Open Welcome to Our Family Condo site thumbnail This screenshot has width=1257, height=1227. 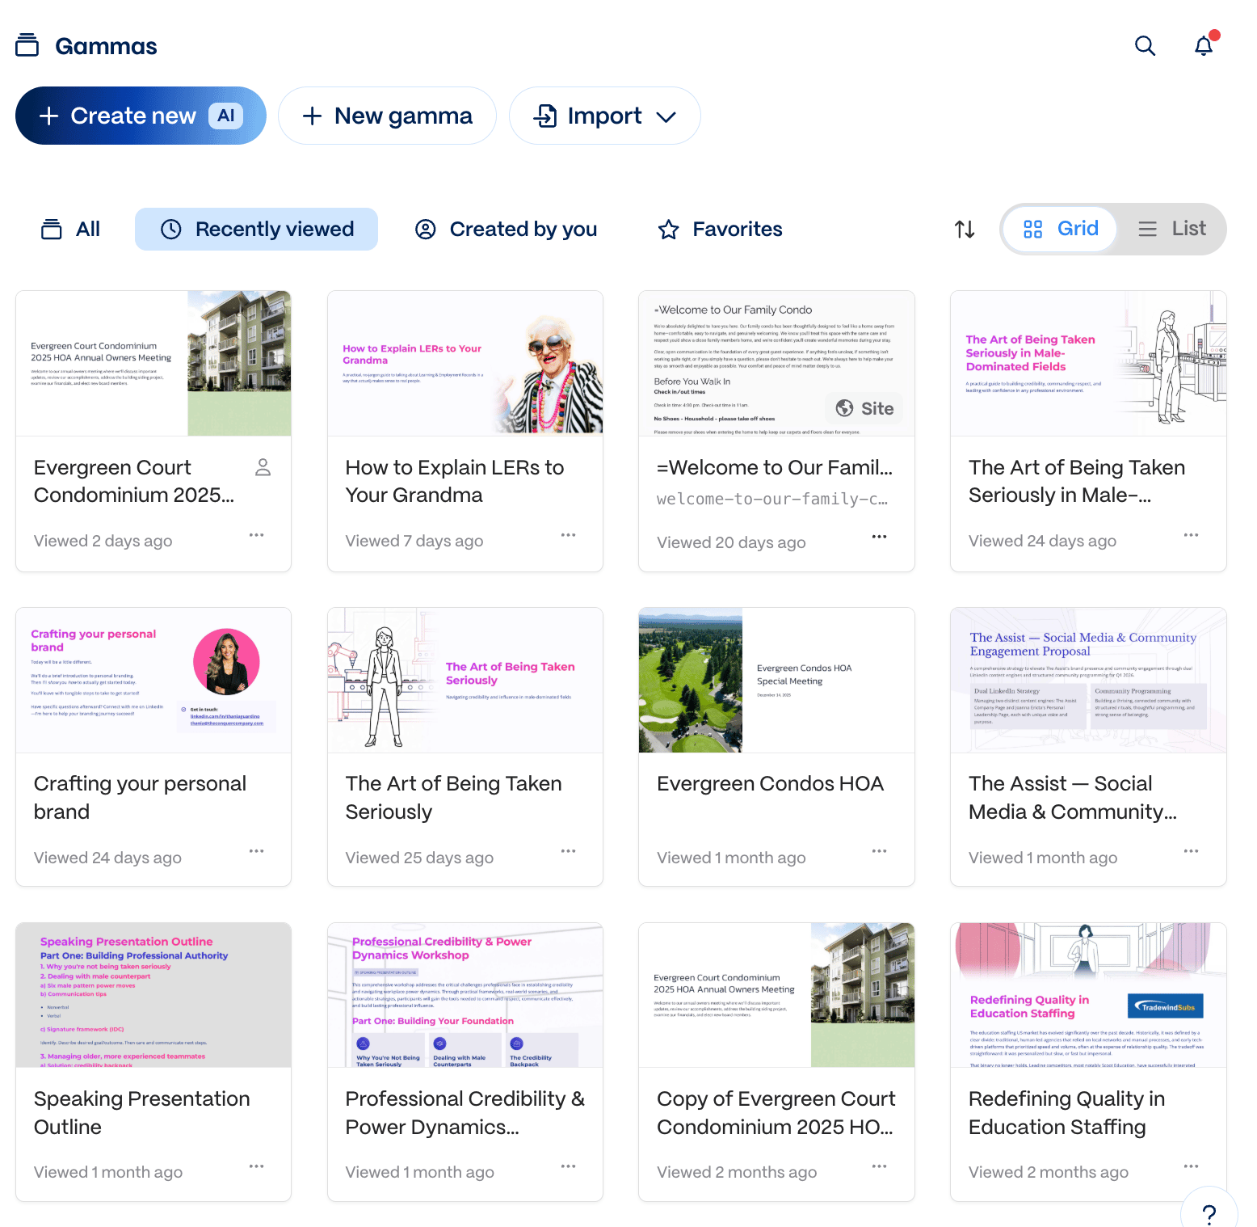[776, 364]
